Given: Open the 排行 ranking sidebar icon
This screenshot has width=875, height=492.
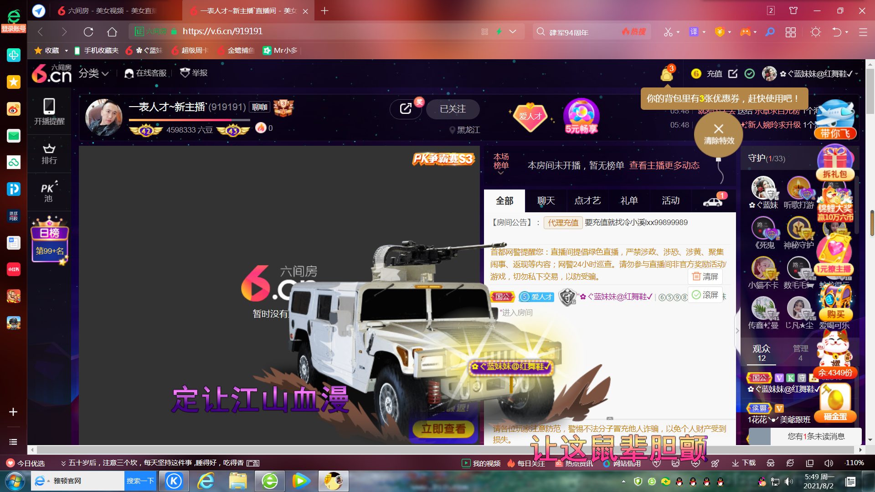Looking at the screenshot, I should 49,154.
